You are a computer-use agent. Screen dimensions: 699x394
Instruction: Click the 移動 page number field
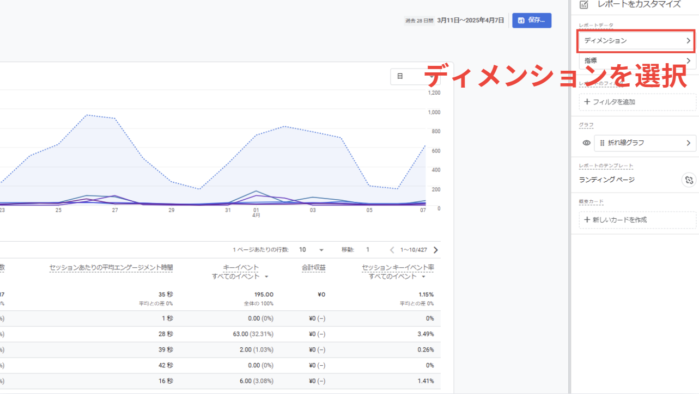pyautogui.click(x=368, y=250)
